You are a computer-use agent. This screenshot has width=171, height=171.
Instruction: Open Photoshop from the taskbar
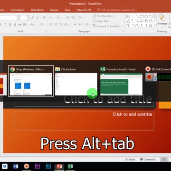click(x=48, y=166)
